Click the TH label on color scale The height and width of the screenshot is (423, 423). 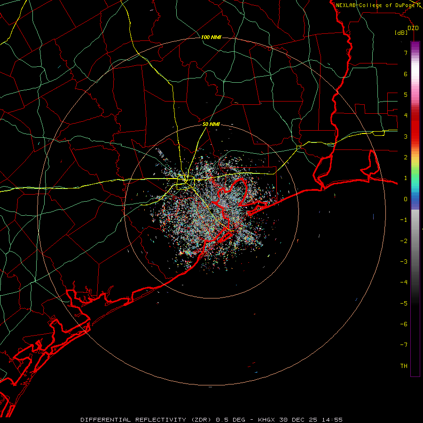(404, 366)
